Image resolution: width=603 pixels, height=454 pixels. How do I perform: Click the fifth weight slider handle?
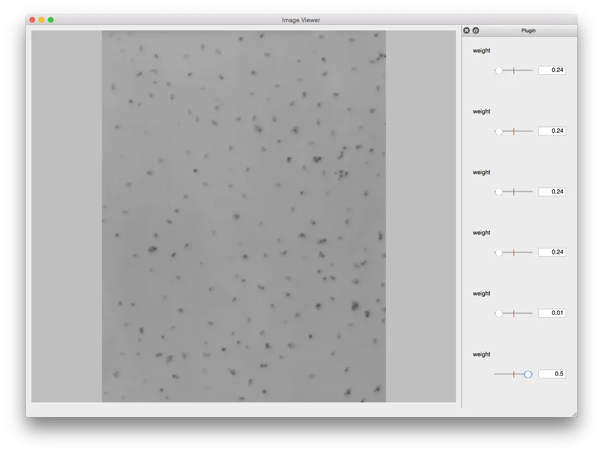pos(499,313)
